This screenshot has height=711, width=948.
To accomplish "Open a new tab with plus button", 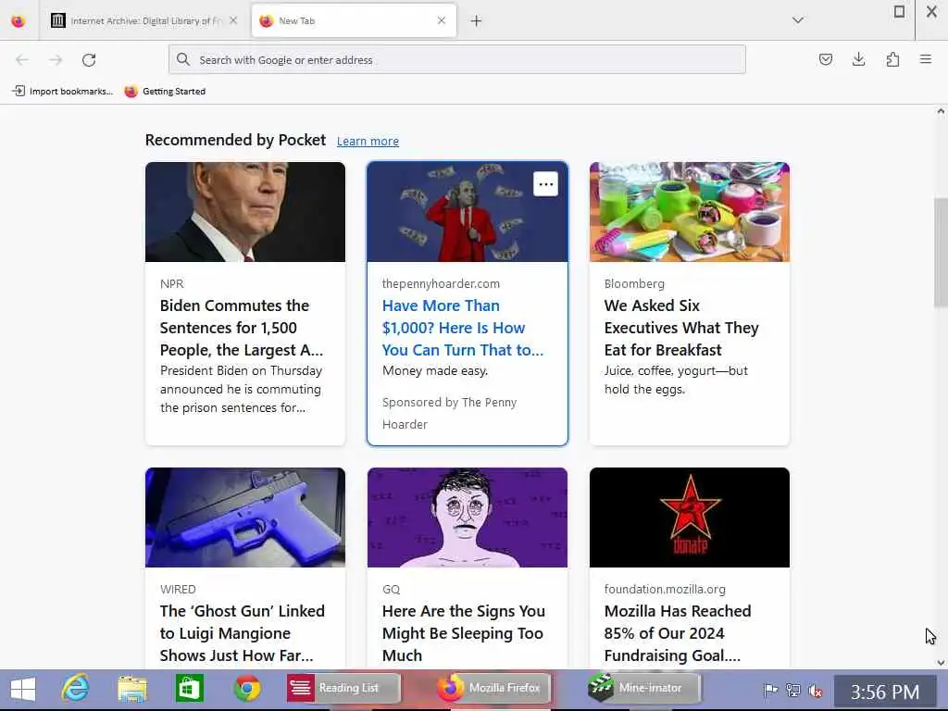I will tap(477, 21).
